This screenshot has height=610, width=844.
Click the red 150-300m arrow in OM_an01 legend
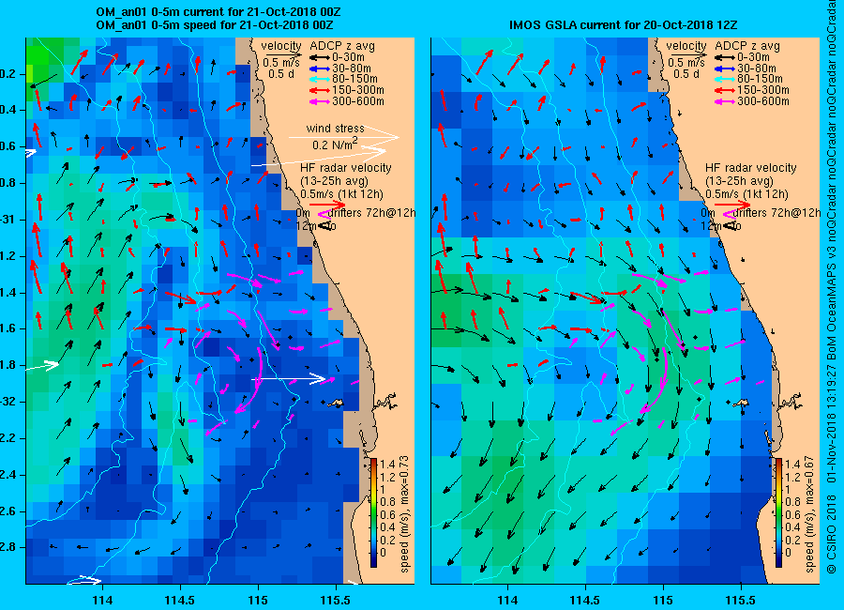(x=319, y=90)
